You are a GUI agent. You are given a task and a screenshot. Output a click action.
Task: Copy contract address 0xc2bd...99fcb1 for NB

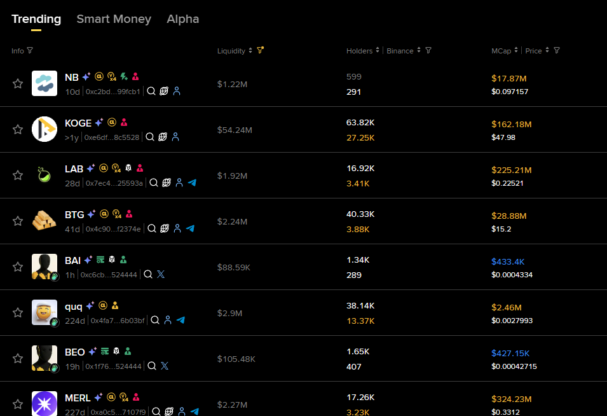[113, 91]
